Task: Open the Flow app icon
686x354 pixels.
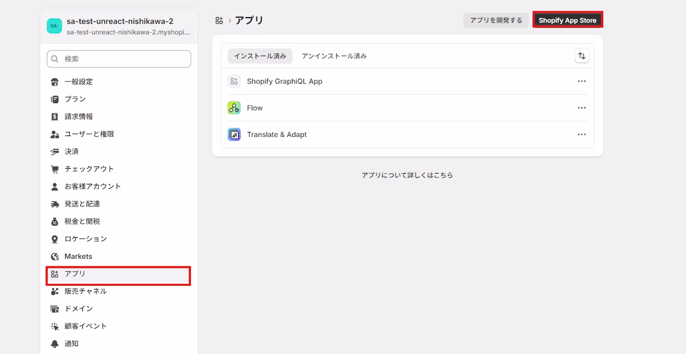Action: click(234, 108)
